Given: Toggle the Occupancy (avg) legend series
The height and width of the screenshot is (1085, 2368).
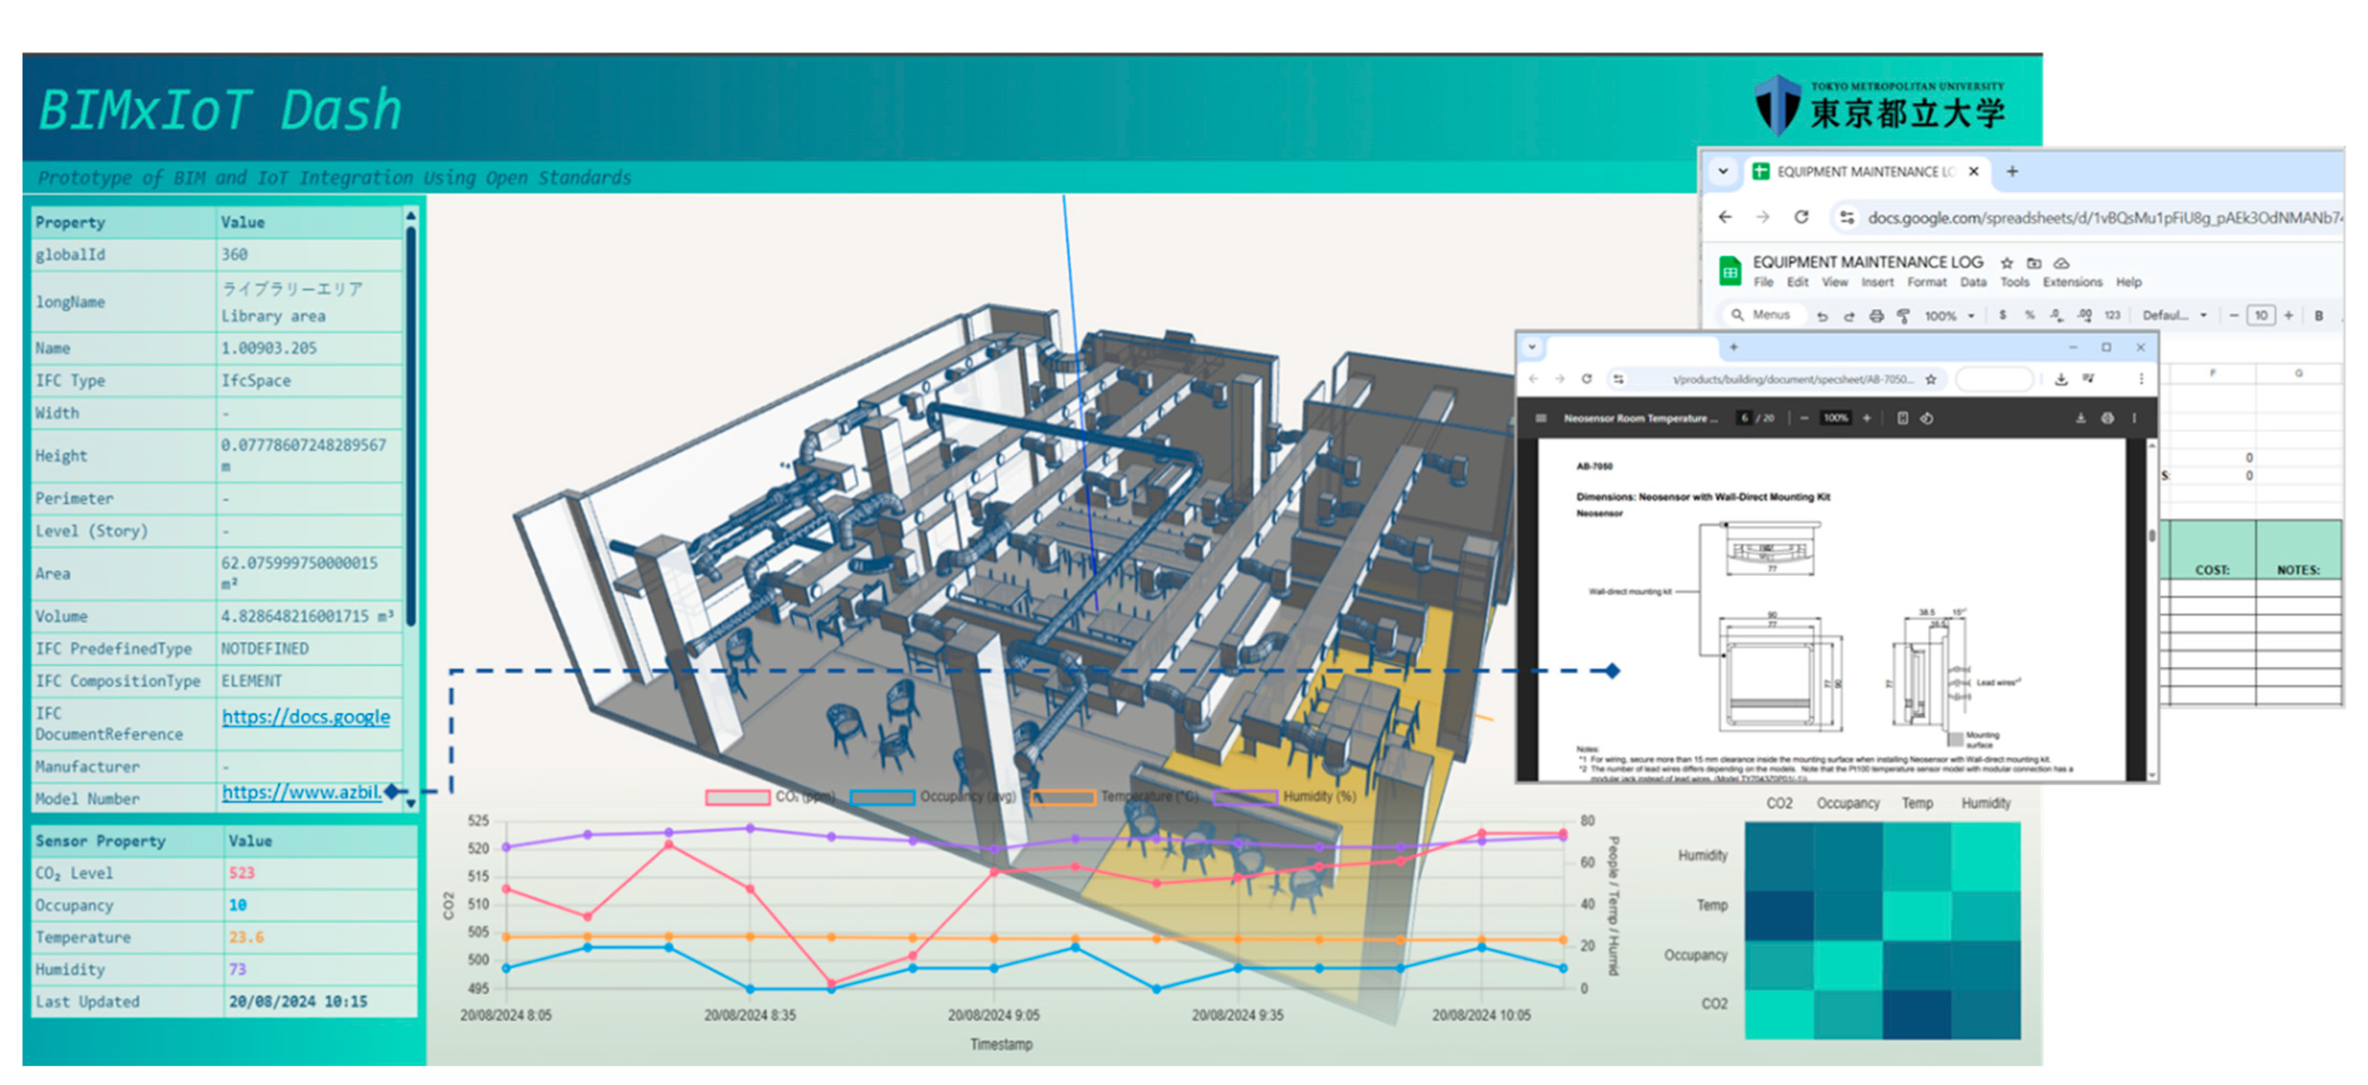Looking at the screenshot, I should click(882, 796).
